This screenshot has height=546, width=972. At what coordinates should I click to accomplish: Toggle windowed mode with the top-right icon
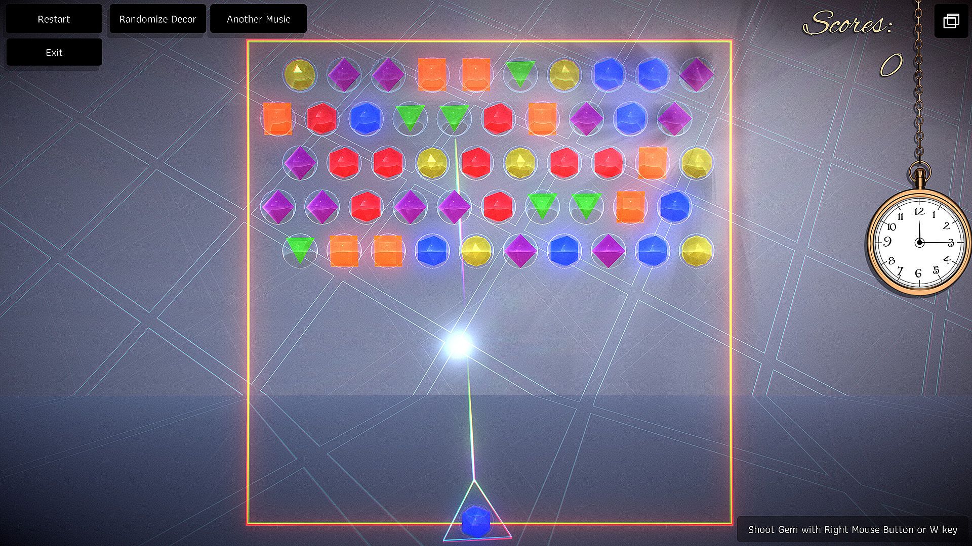[x=951, y=21]
